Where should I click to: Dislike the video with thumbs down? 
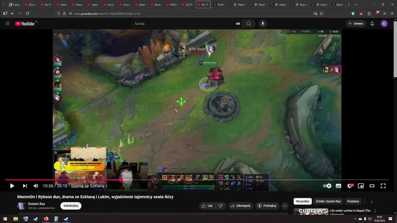coord(221,206)
